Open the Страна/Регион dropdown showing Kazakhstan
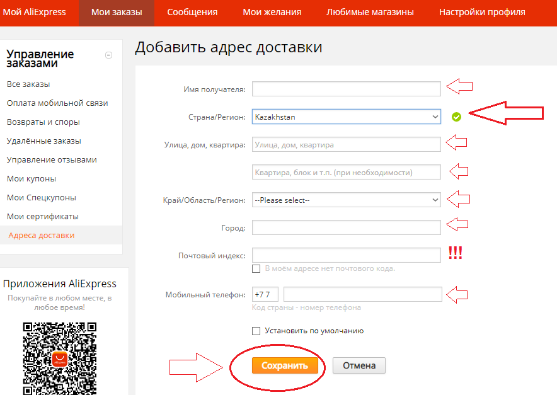 click(347, 117)
